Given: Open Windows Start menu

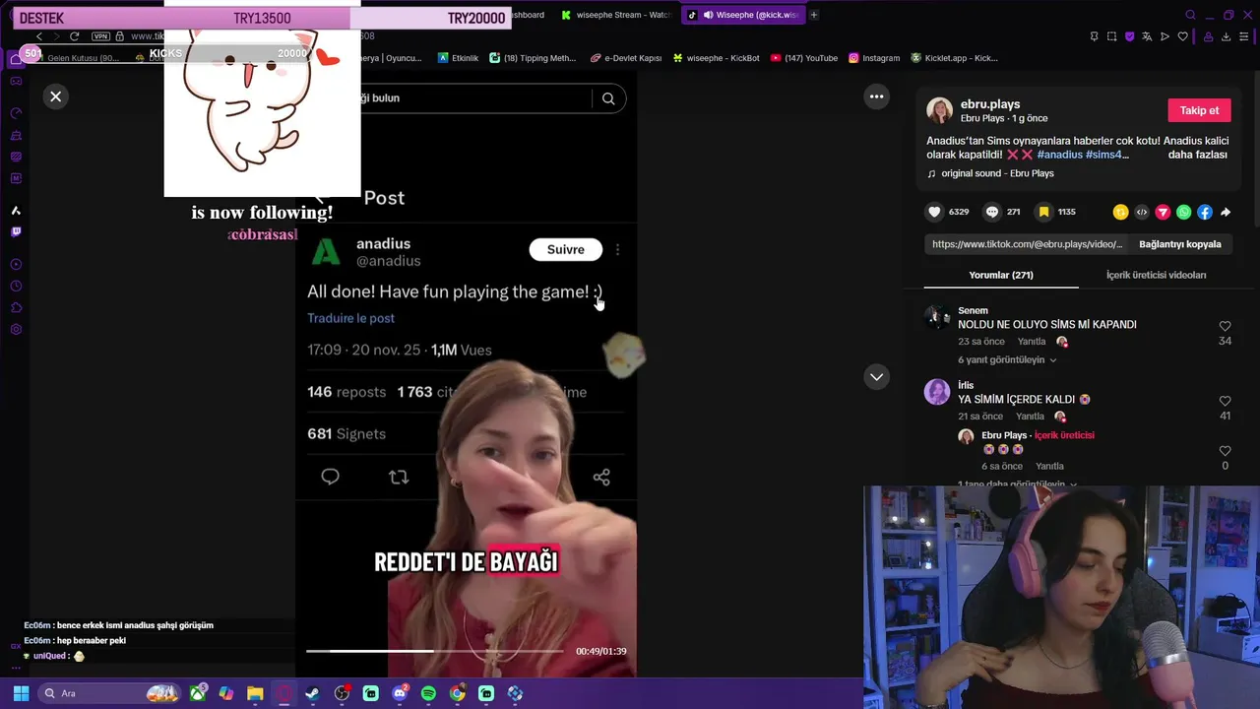Looking at the screenshot, I should point(21,693).
